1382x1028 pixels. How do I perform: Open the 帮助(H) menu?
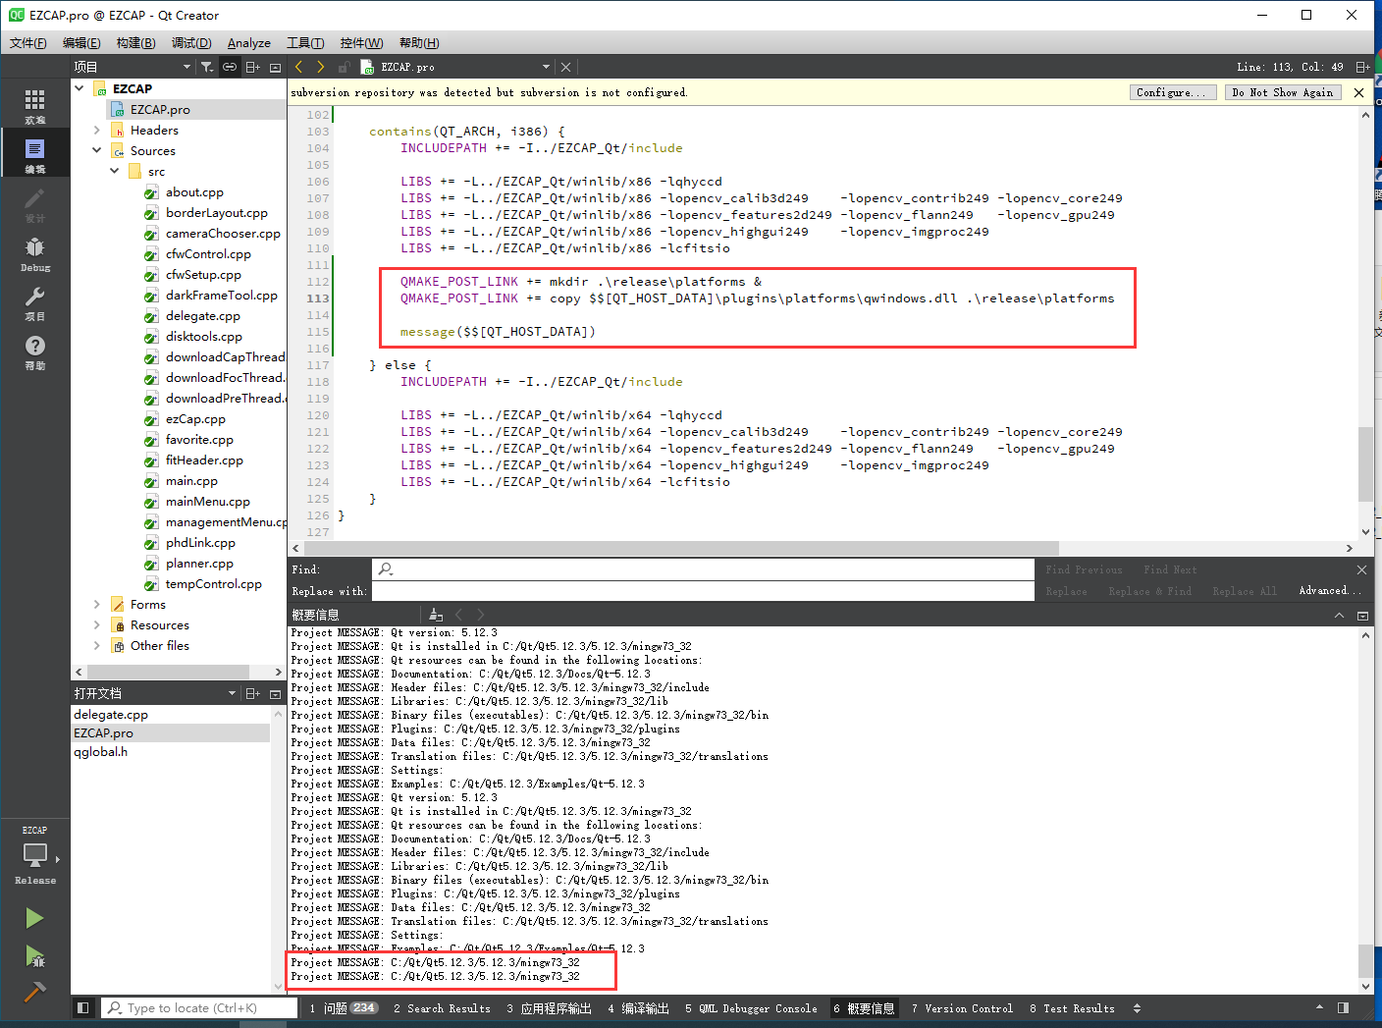[x=419, y=43]
